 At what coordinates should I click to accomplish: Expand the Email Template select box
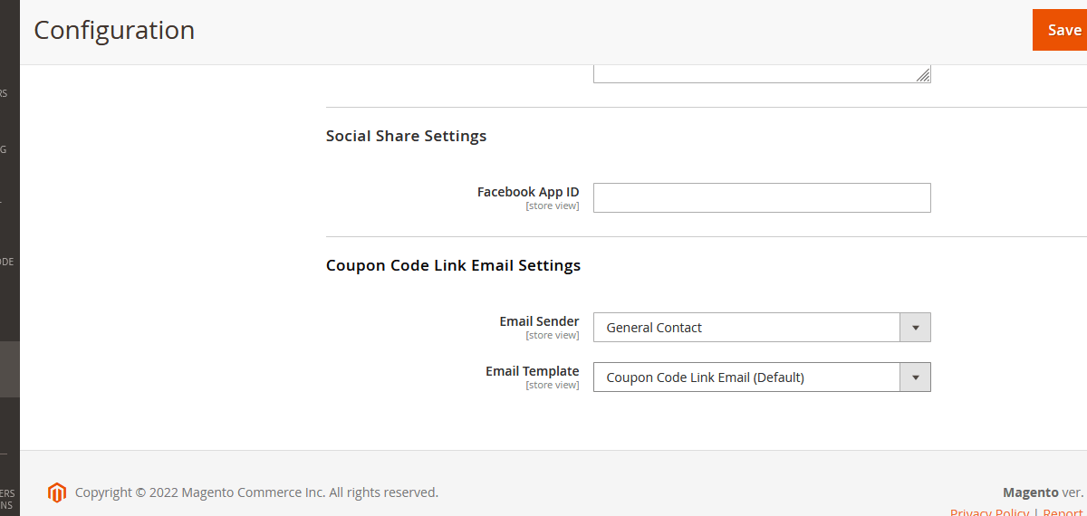click(746, 377)
